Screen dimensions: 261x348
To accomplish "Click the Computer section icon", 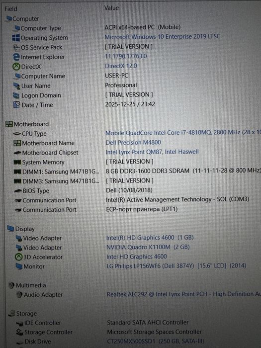I will point(8,18).
